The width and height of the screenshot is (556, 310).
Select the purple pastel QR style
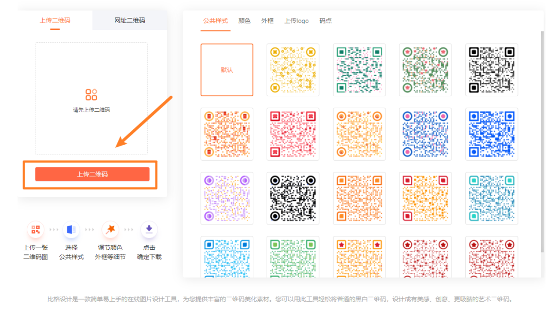[227, 198]
